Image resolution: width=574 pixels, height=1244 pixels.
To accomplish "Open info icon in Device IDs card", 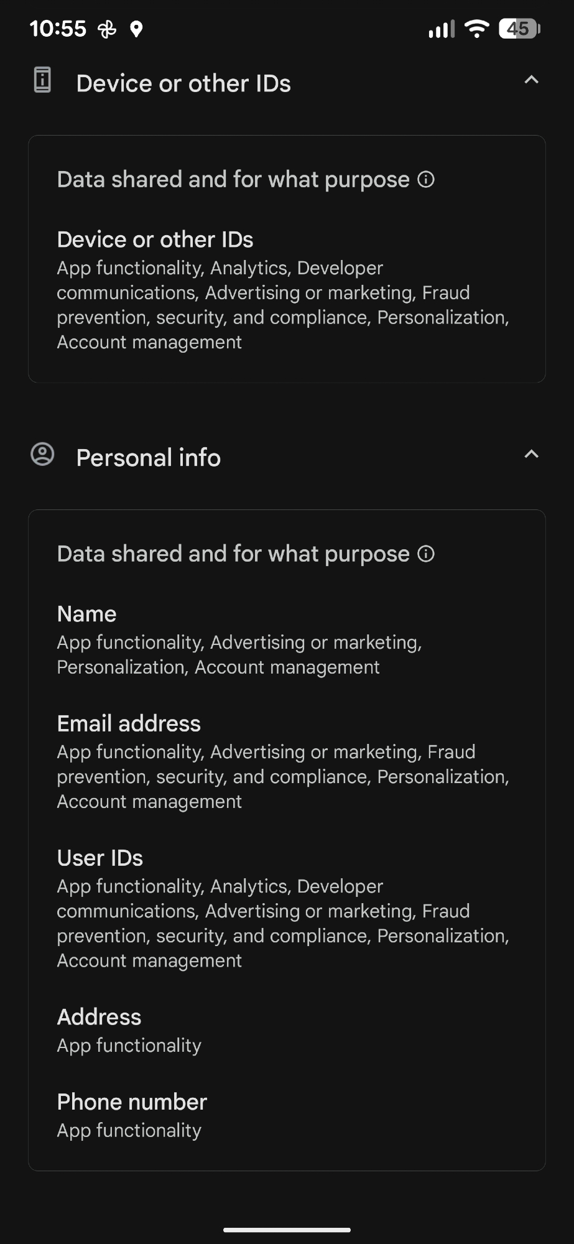I will [426, 180].
